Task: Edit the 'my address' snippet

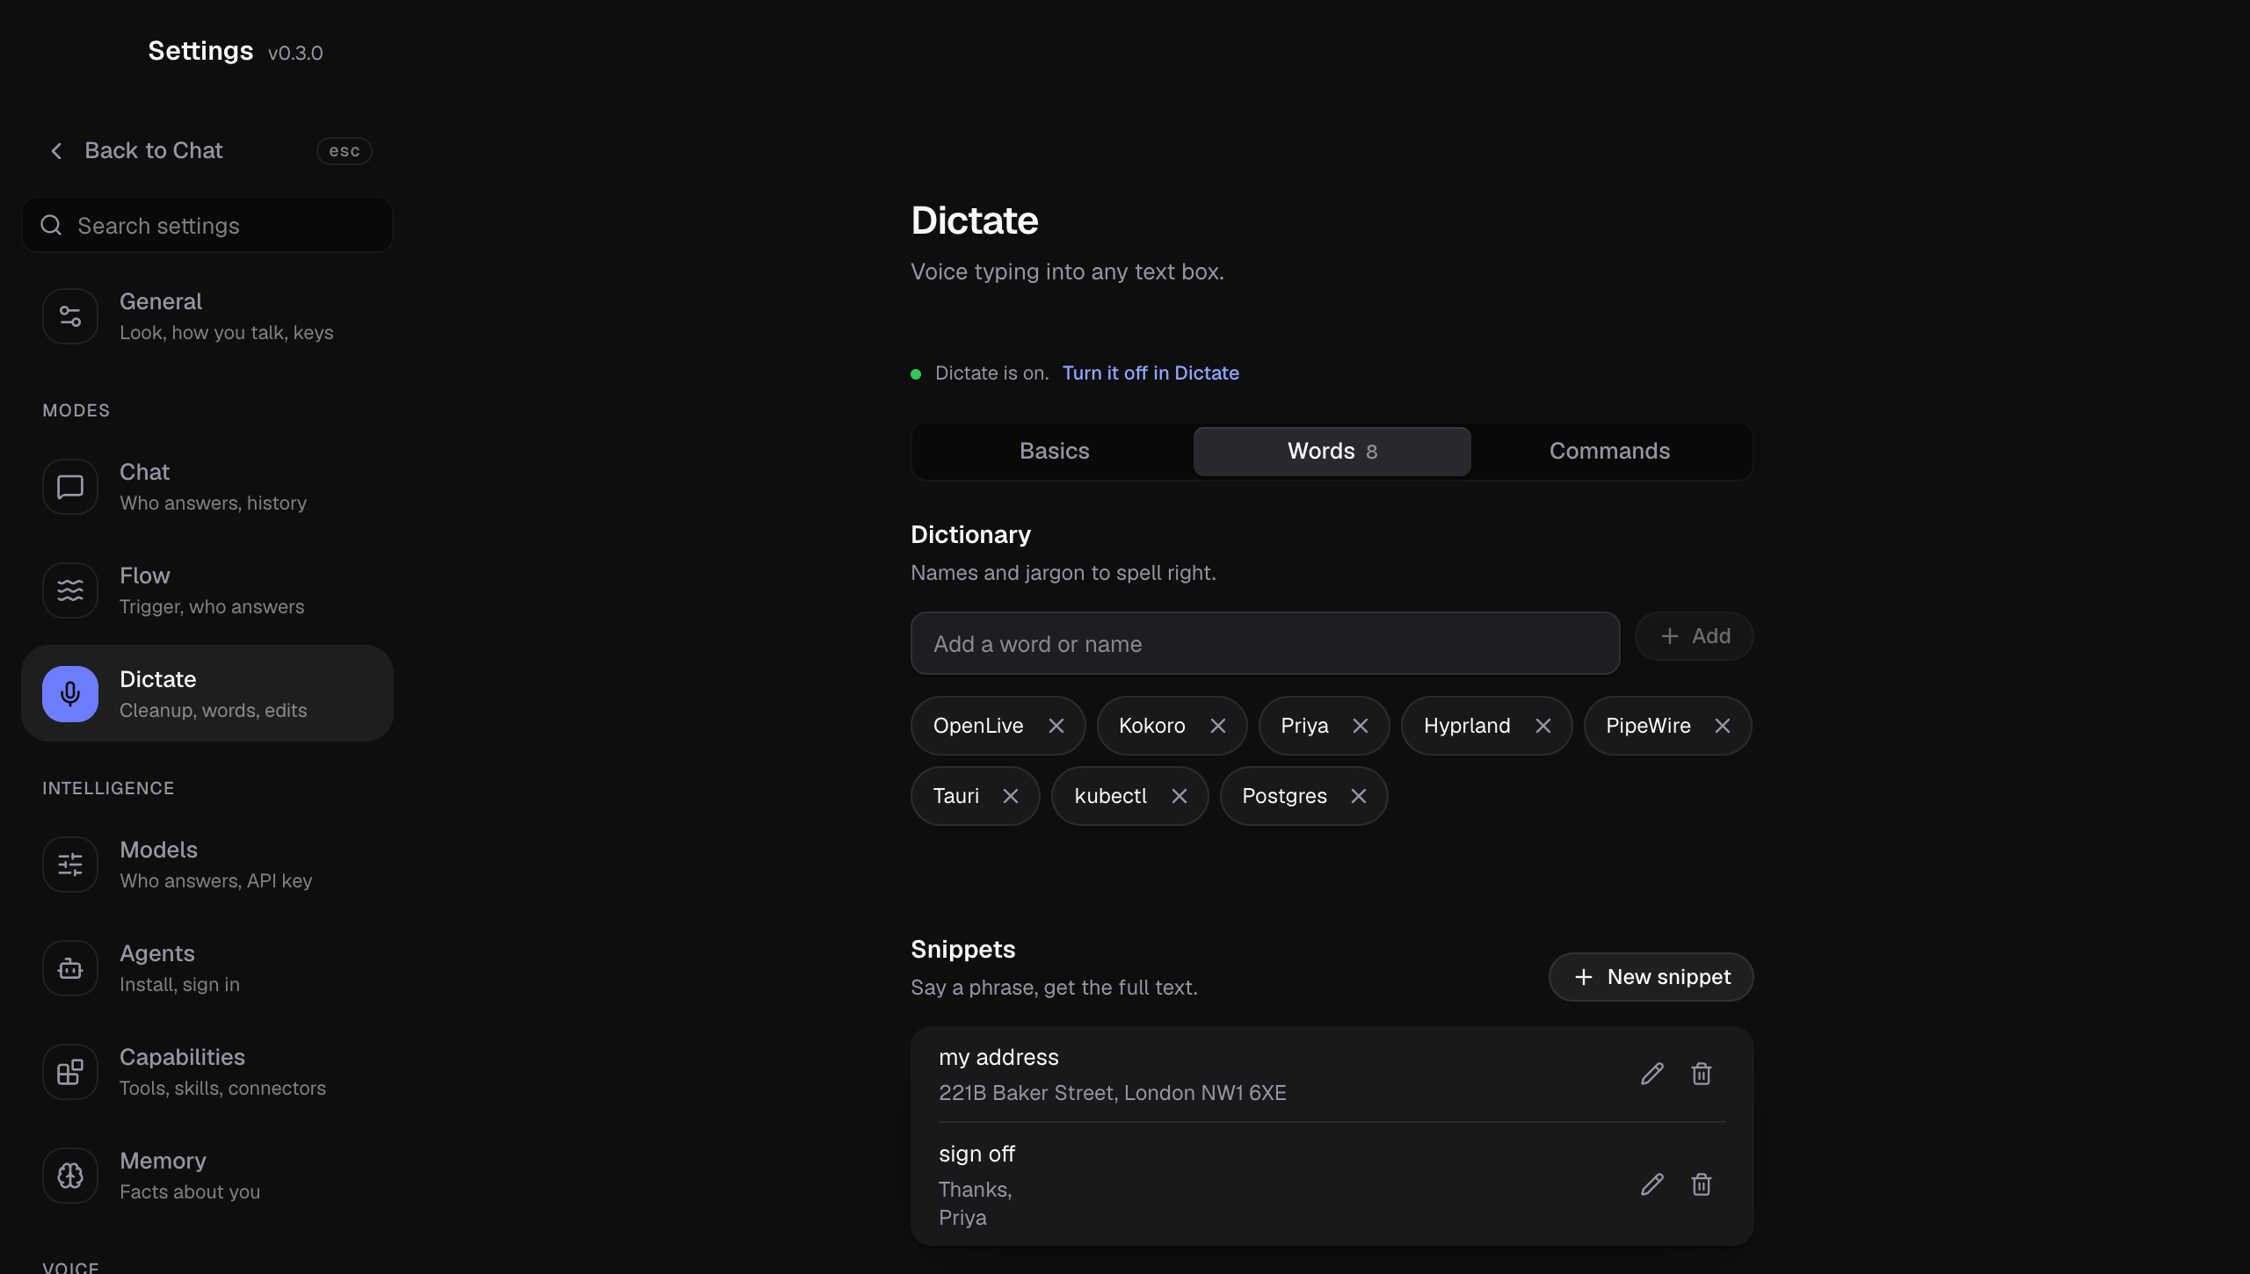Action: pos(1652,1074)
